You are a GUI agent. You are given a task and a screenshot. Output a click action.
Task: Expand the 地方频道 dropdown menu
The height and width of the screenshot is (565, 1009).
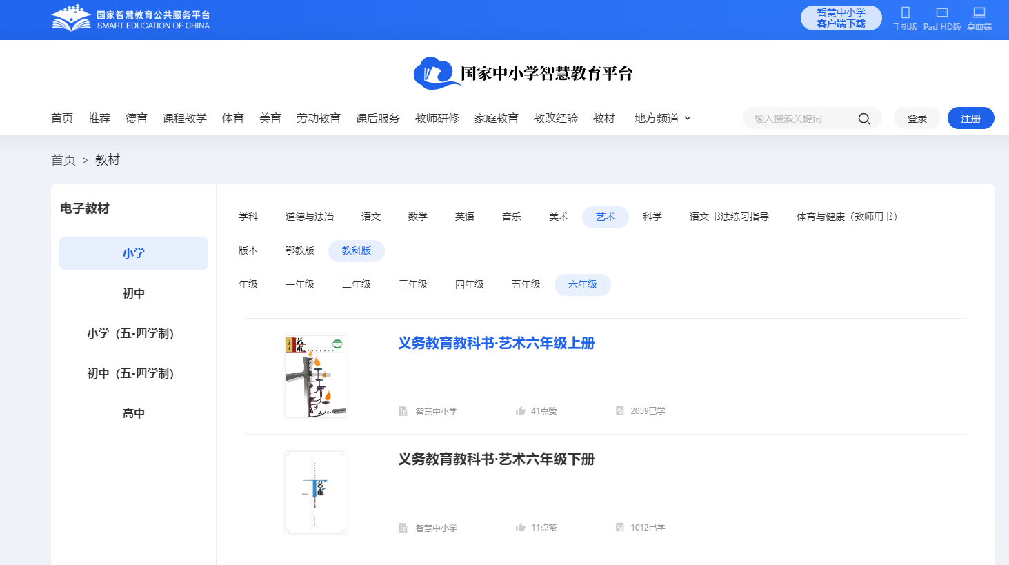coord(661,118)
